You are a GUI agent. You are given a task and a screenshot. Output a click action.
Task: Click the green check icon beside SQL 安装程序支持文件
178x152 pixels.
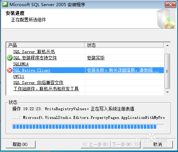tap(10, 58)
